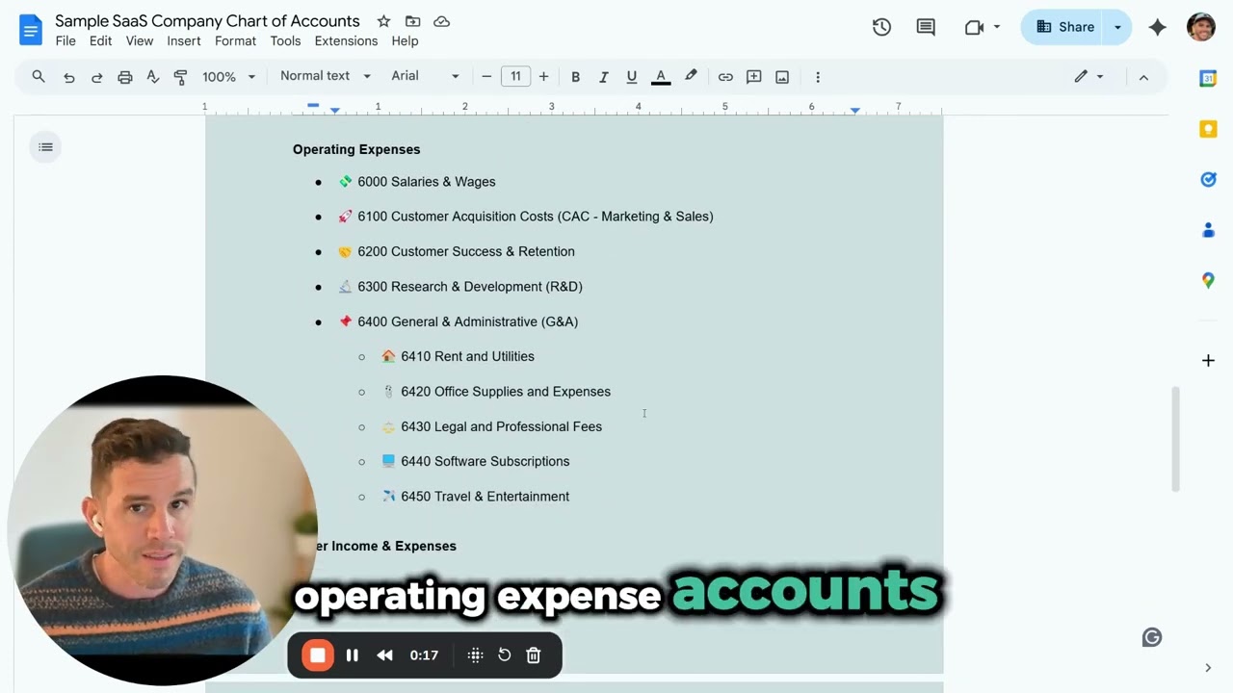Open more toolbar options
This screenshot has height=693, width=1233.
click(x=818, y=77)
